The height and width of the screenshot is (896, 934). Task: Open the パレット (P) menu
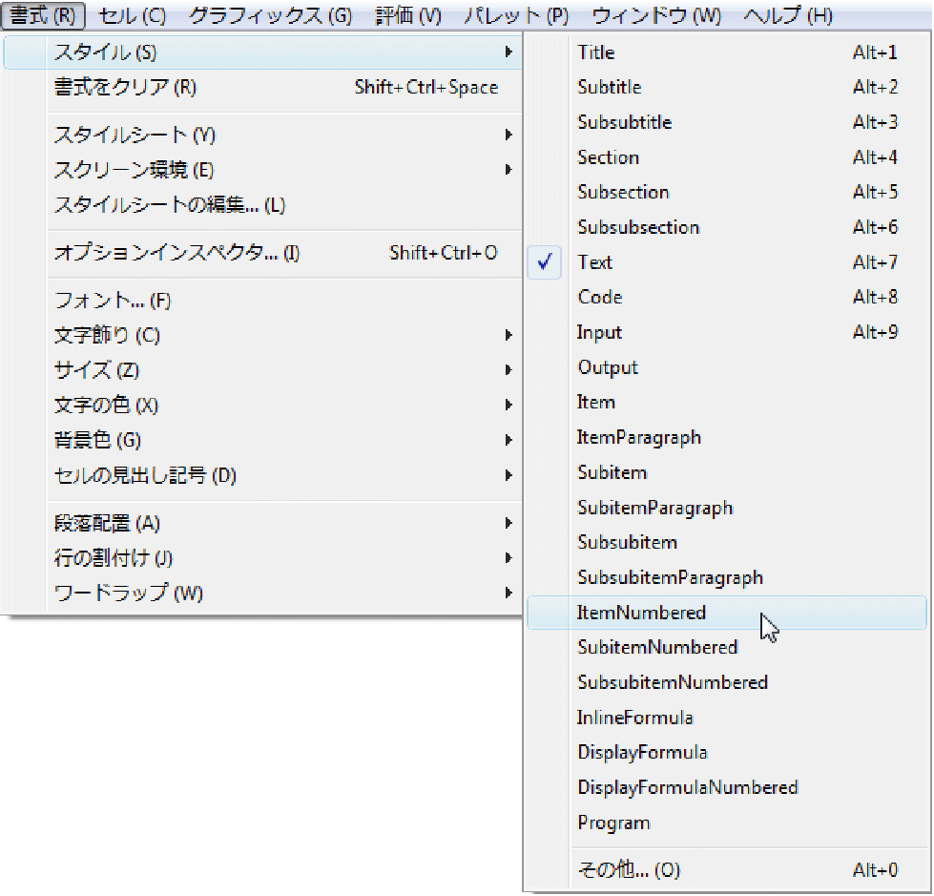coord(516,15)
